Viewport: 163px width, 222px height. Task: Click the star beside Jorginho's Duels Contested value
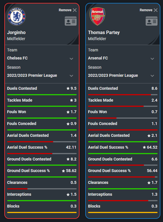68,89
